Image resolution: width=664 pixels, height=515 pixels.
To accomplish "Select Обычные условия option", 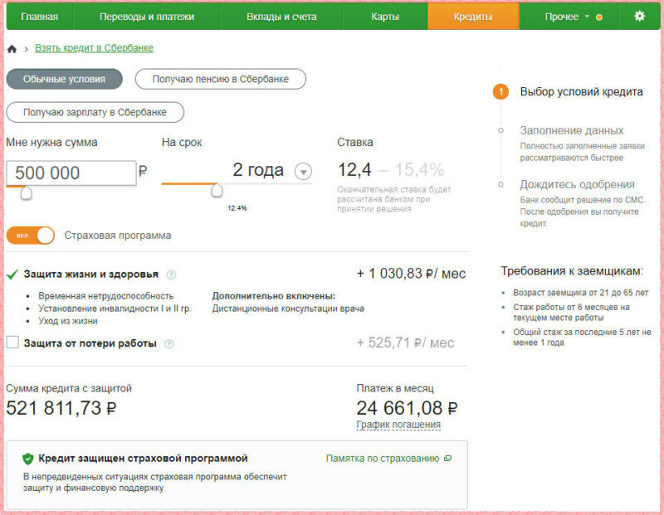I will point(65,79).
